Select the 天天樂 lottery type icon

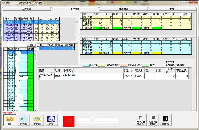pos(24,120)
